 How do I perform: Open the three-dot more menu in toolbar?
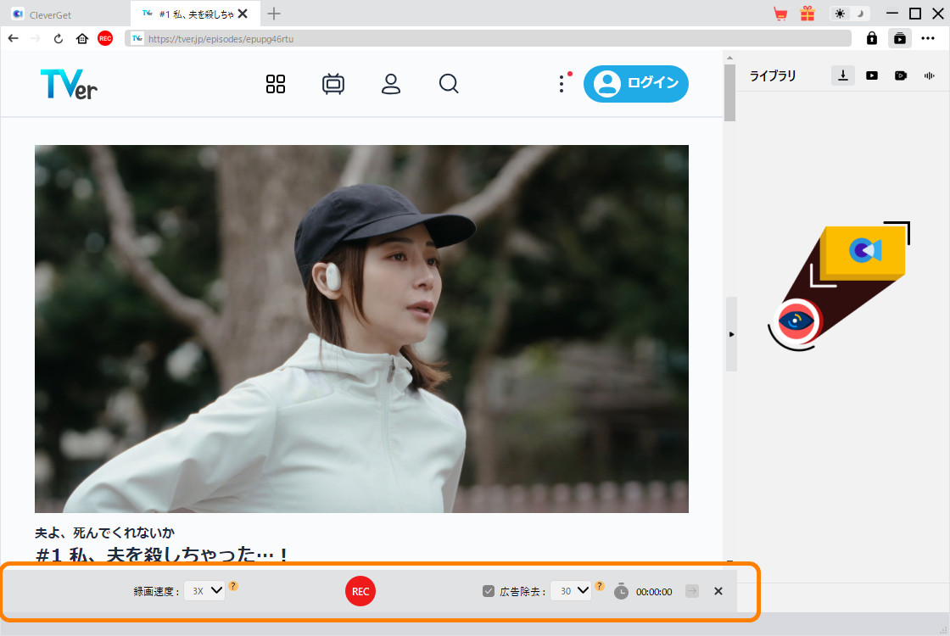(928, 38)
